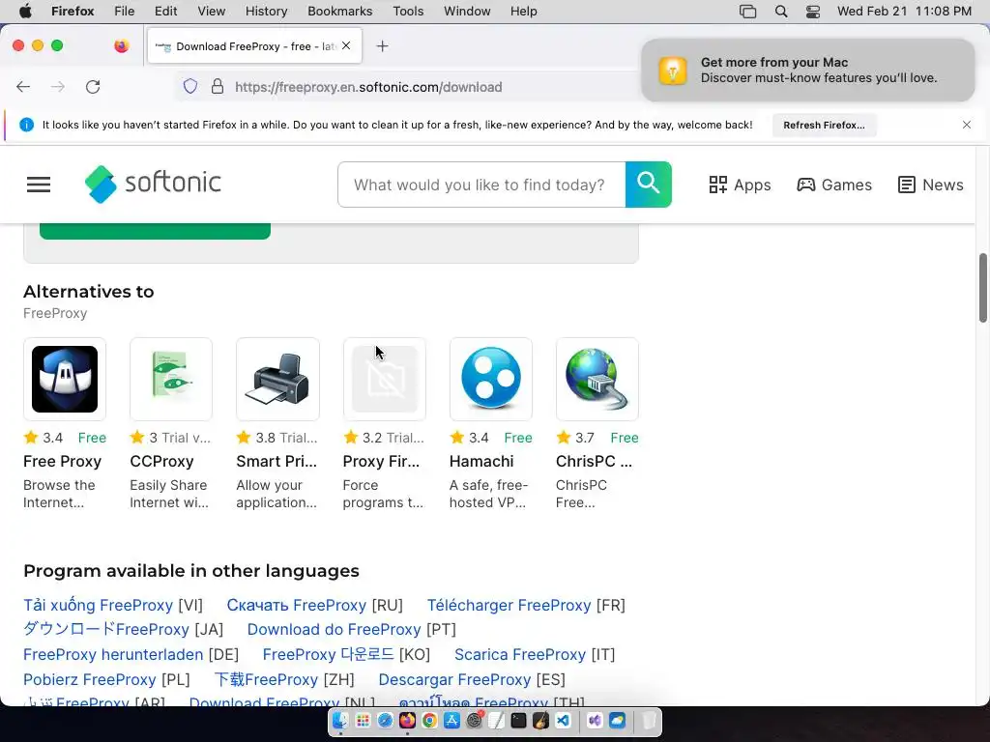This screenshot has height=742, width=990.
Task: Open the Hamachi blue sphere thumbnail
Action: pyautogui.click(x=490, y=379)
